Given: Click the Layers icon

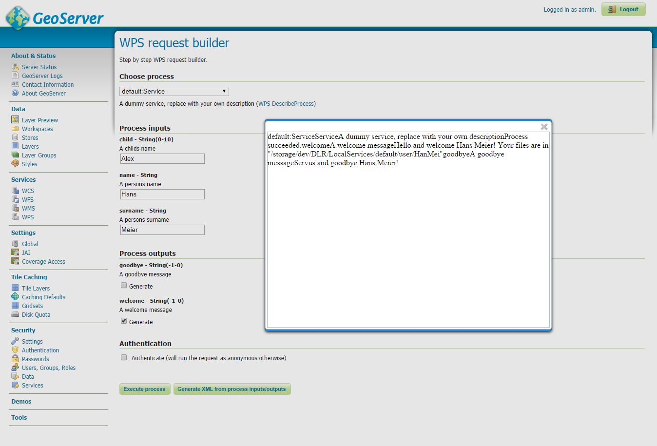Looking at the screenshot, I should click(x=15, y=146).
